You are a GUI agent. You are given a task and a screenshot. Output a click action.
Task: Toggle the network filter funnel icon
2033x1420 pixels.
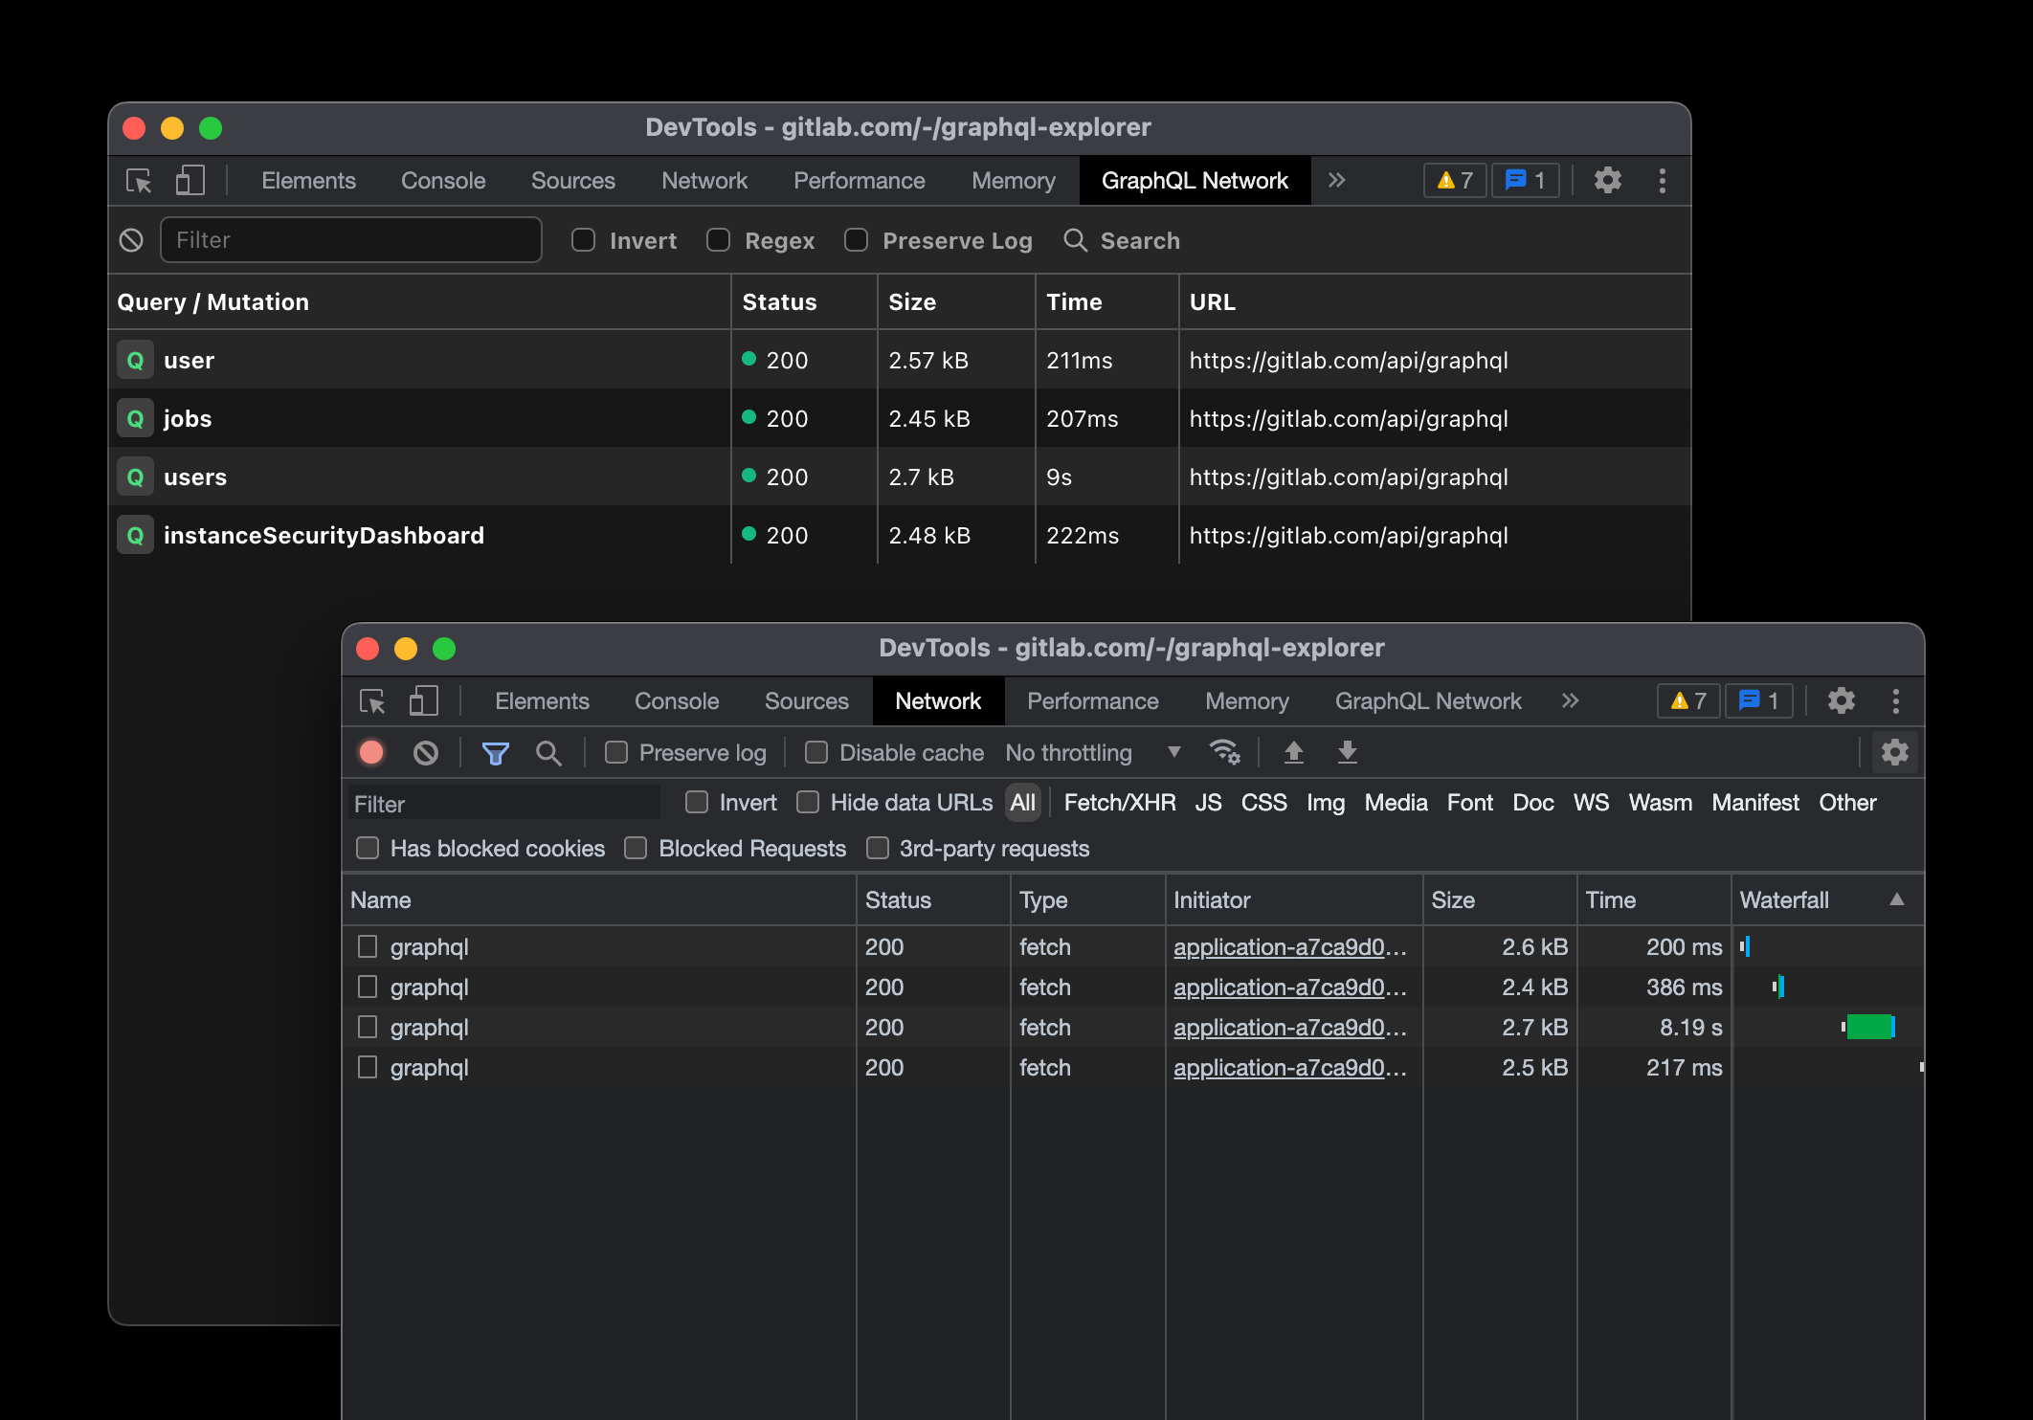click(495, 753)
